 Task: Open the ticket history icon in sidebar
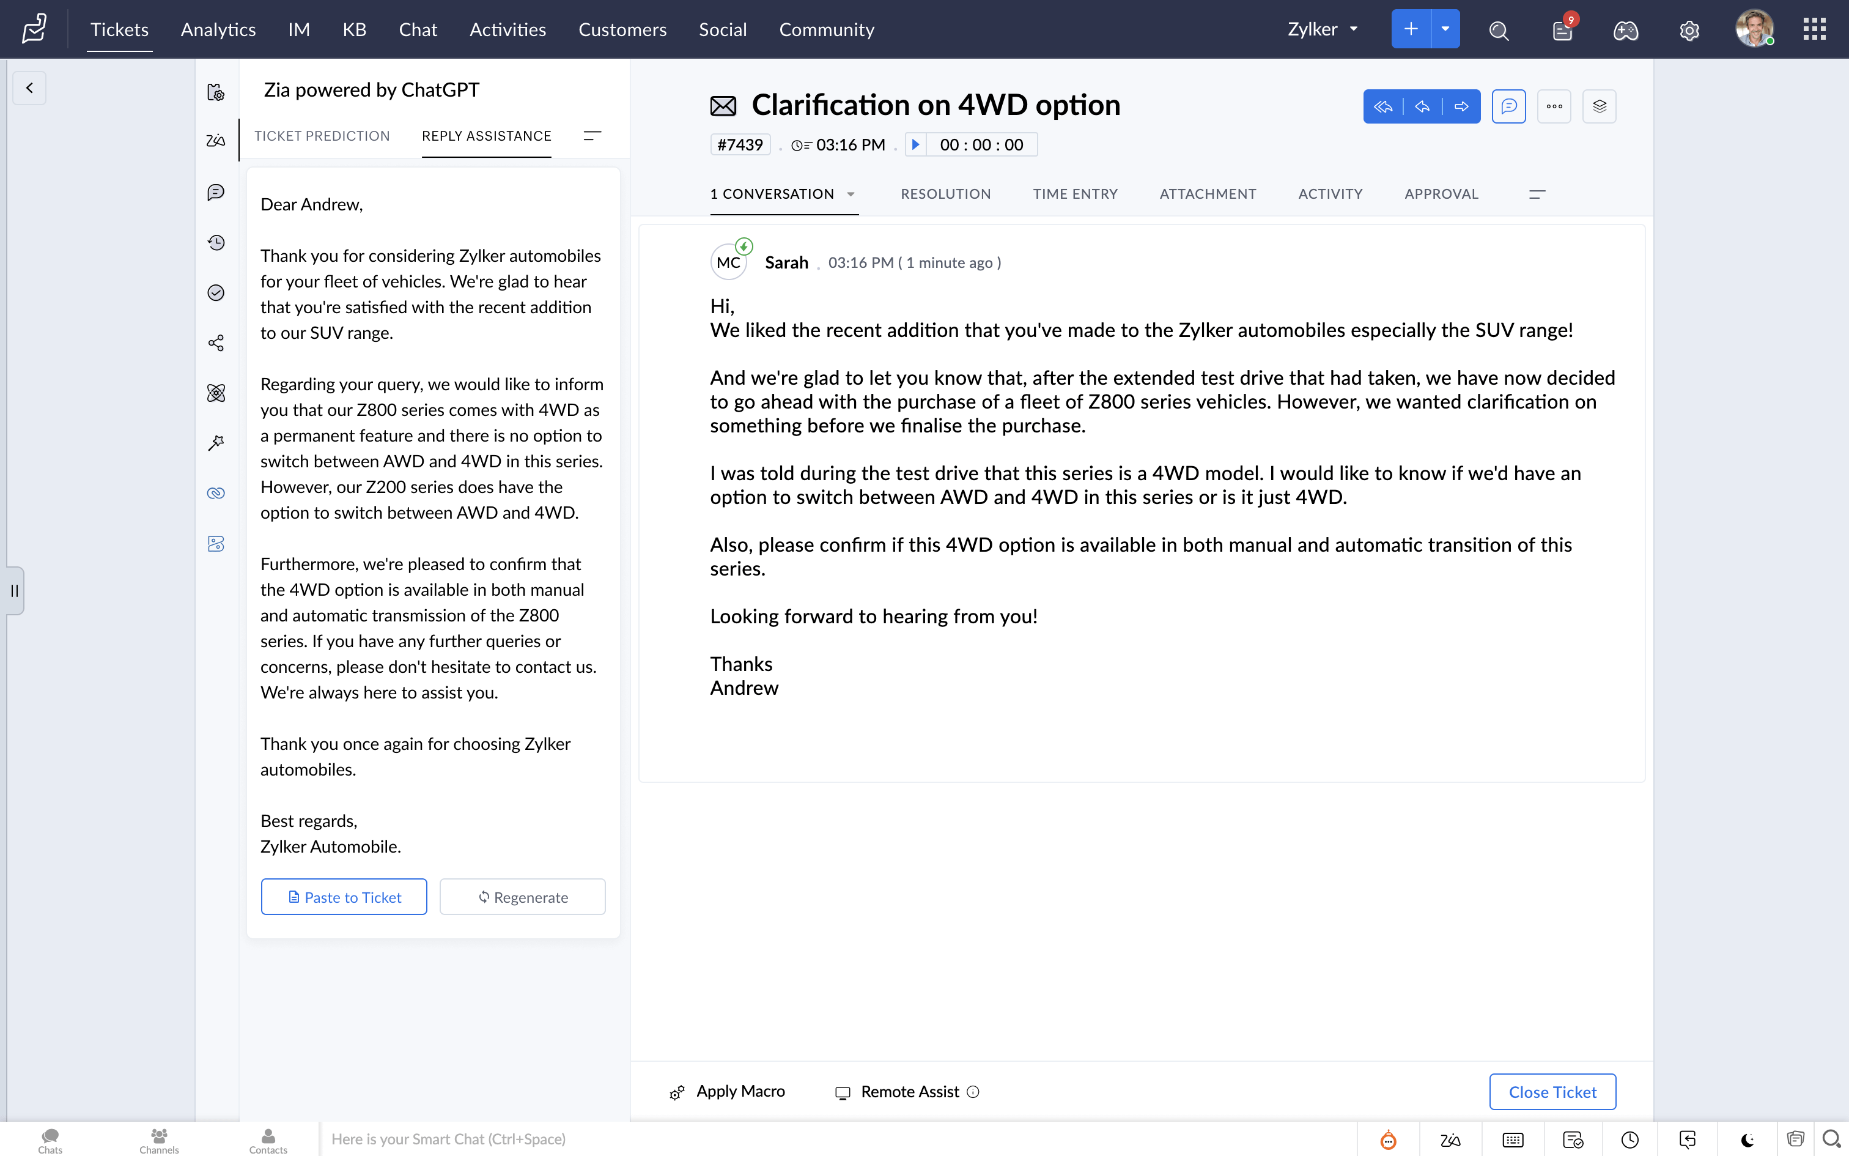216,242
